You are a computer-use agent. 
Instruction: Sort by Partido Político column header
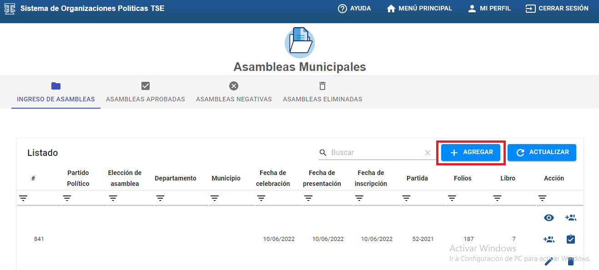coord(78,178)
